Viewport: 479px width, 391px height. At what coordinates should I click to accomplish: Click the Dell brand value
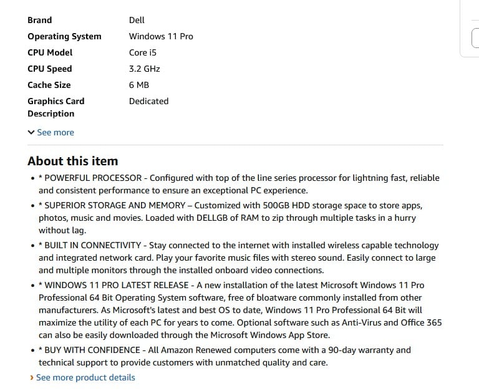pos(137,20)
